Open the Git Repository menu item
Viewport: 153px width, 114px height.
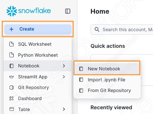click(x=38, y=88)
